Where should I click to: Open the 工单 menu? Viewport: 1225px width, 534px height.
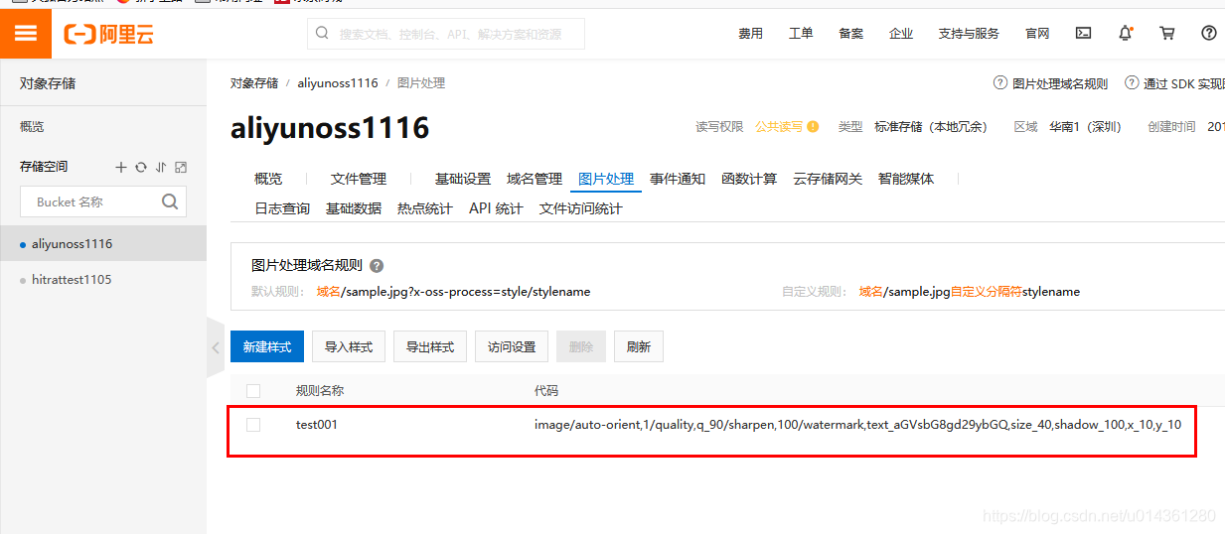801,34
